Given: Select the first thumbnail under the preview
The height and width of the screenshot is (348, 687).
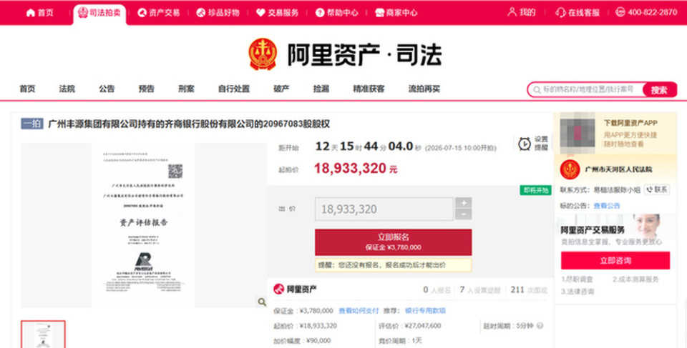Looking at the screenshot, I should pos(44,334).
